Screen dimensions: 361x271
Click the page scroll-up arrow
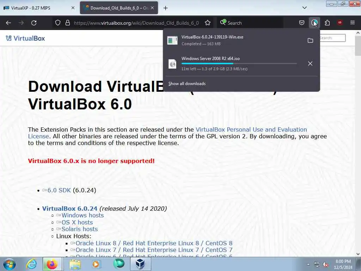[x=358, y=33]
